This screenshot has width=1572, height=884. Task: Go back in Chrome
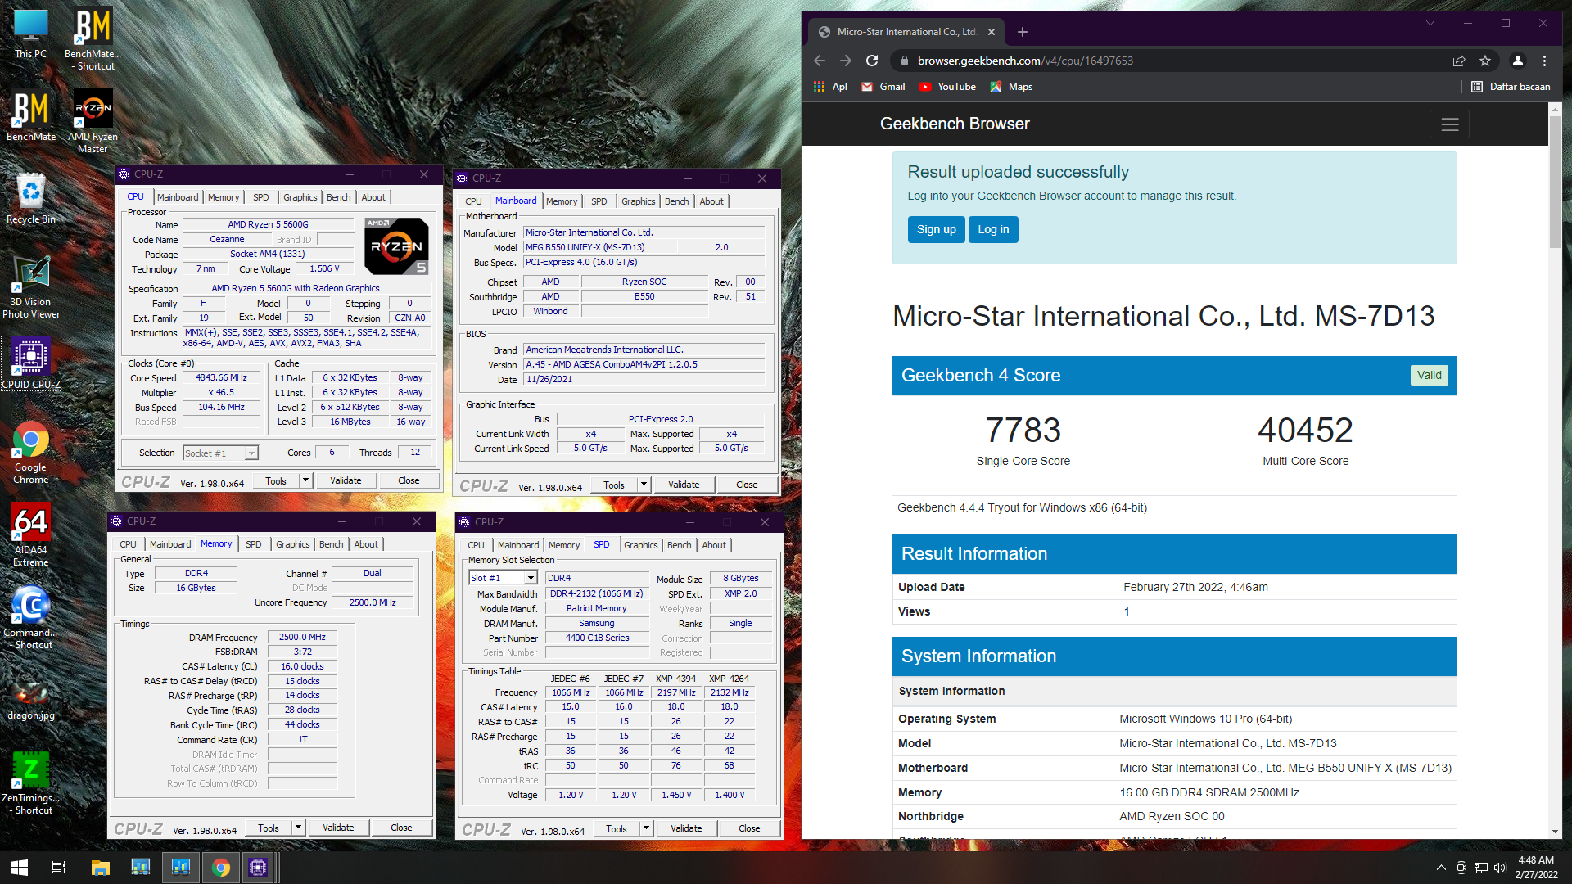pos(820,61)
